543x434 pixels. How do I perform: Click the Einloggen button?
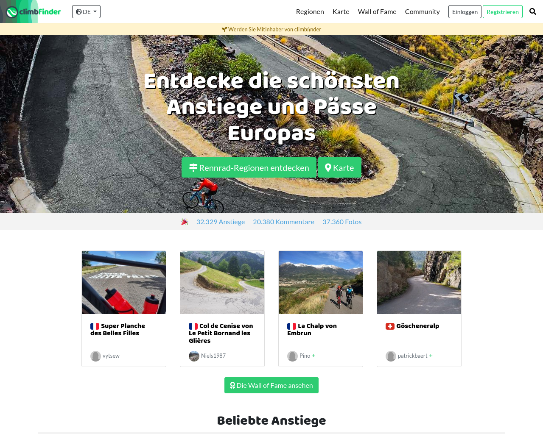point(465,11)
